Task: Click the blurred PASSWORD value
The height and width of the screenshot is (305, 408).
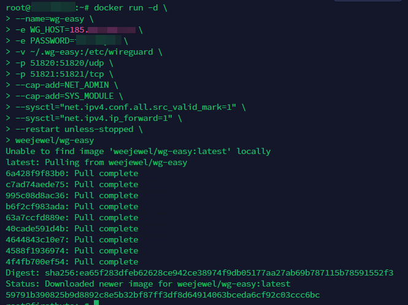Action: pos(98,41)
